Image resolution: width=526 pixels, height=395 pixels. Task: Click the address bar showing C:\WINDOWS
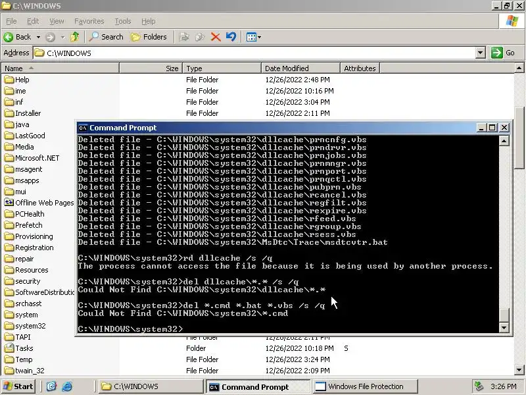pyautogui.click(x=255, y=53)
